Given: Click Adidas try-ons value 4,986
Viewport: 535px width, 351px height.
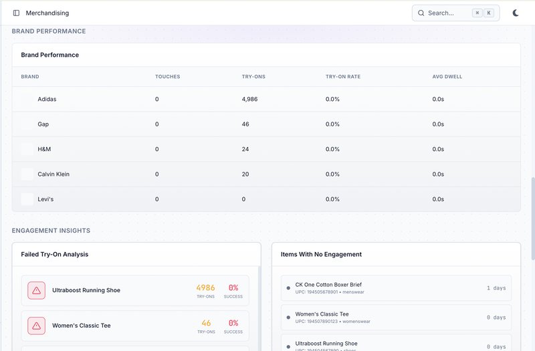Looking at the screenshot, I should coord(249,99).
